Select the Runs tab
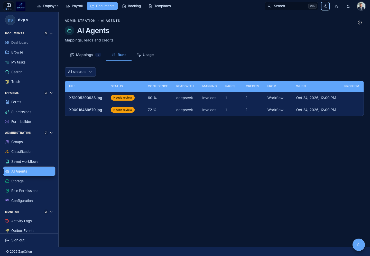 point(119,55)
